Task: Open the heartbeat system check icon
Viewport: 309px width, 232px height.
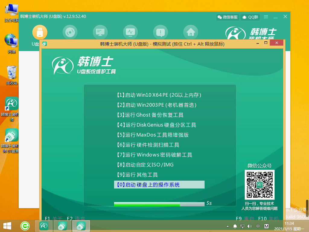Action: 130,32
